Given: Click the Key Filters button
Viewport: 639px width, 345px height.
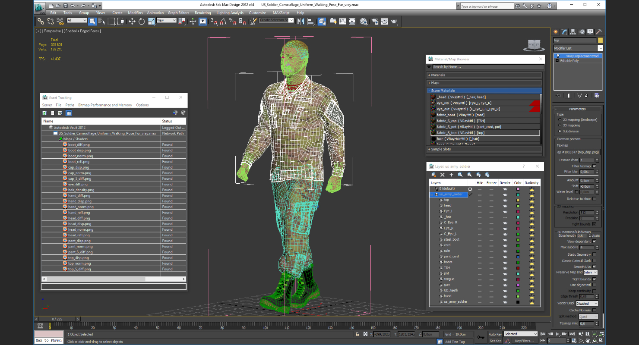Looking at the screenshot, I should click(524, 341).
